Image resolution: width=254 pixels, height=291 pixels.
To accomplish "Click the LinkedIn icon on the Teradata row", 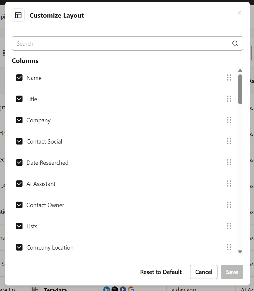I will [x=106, y=289].
